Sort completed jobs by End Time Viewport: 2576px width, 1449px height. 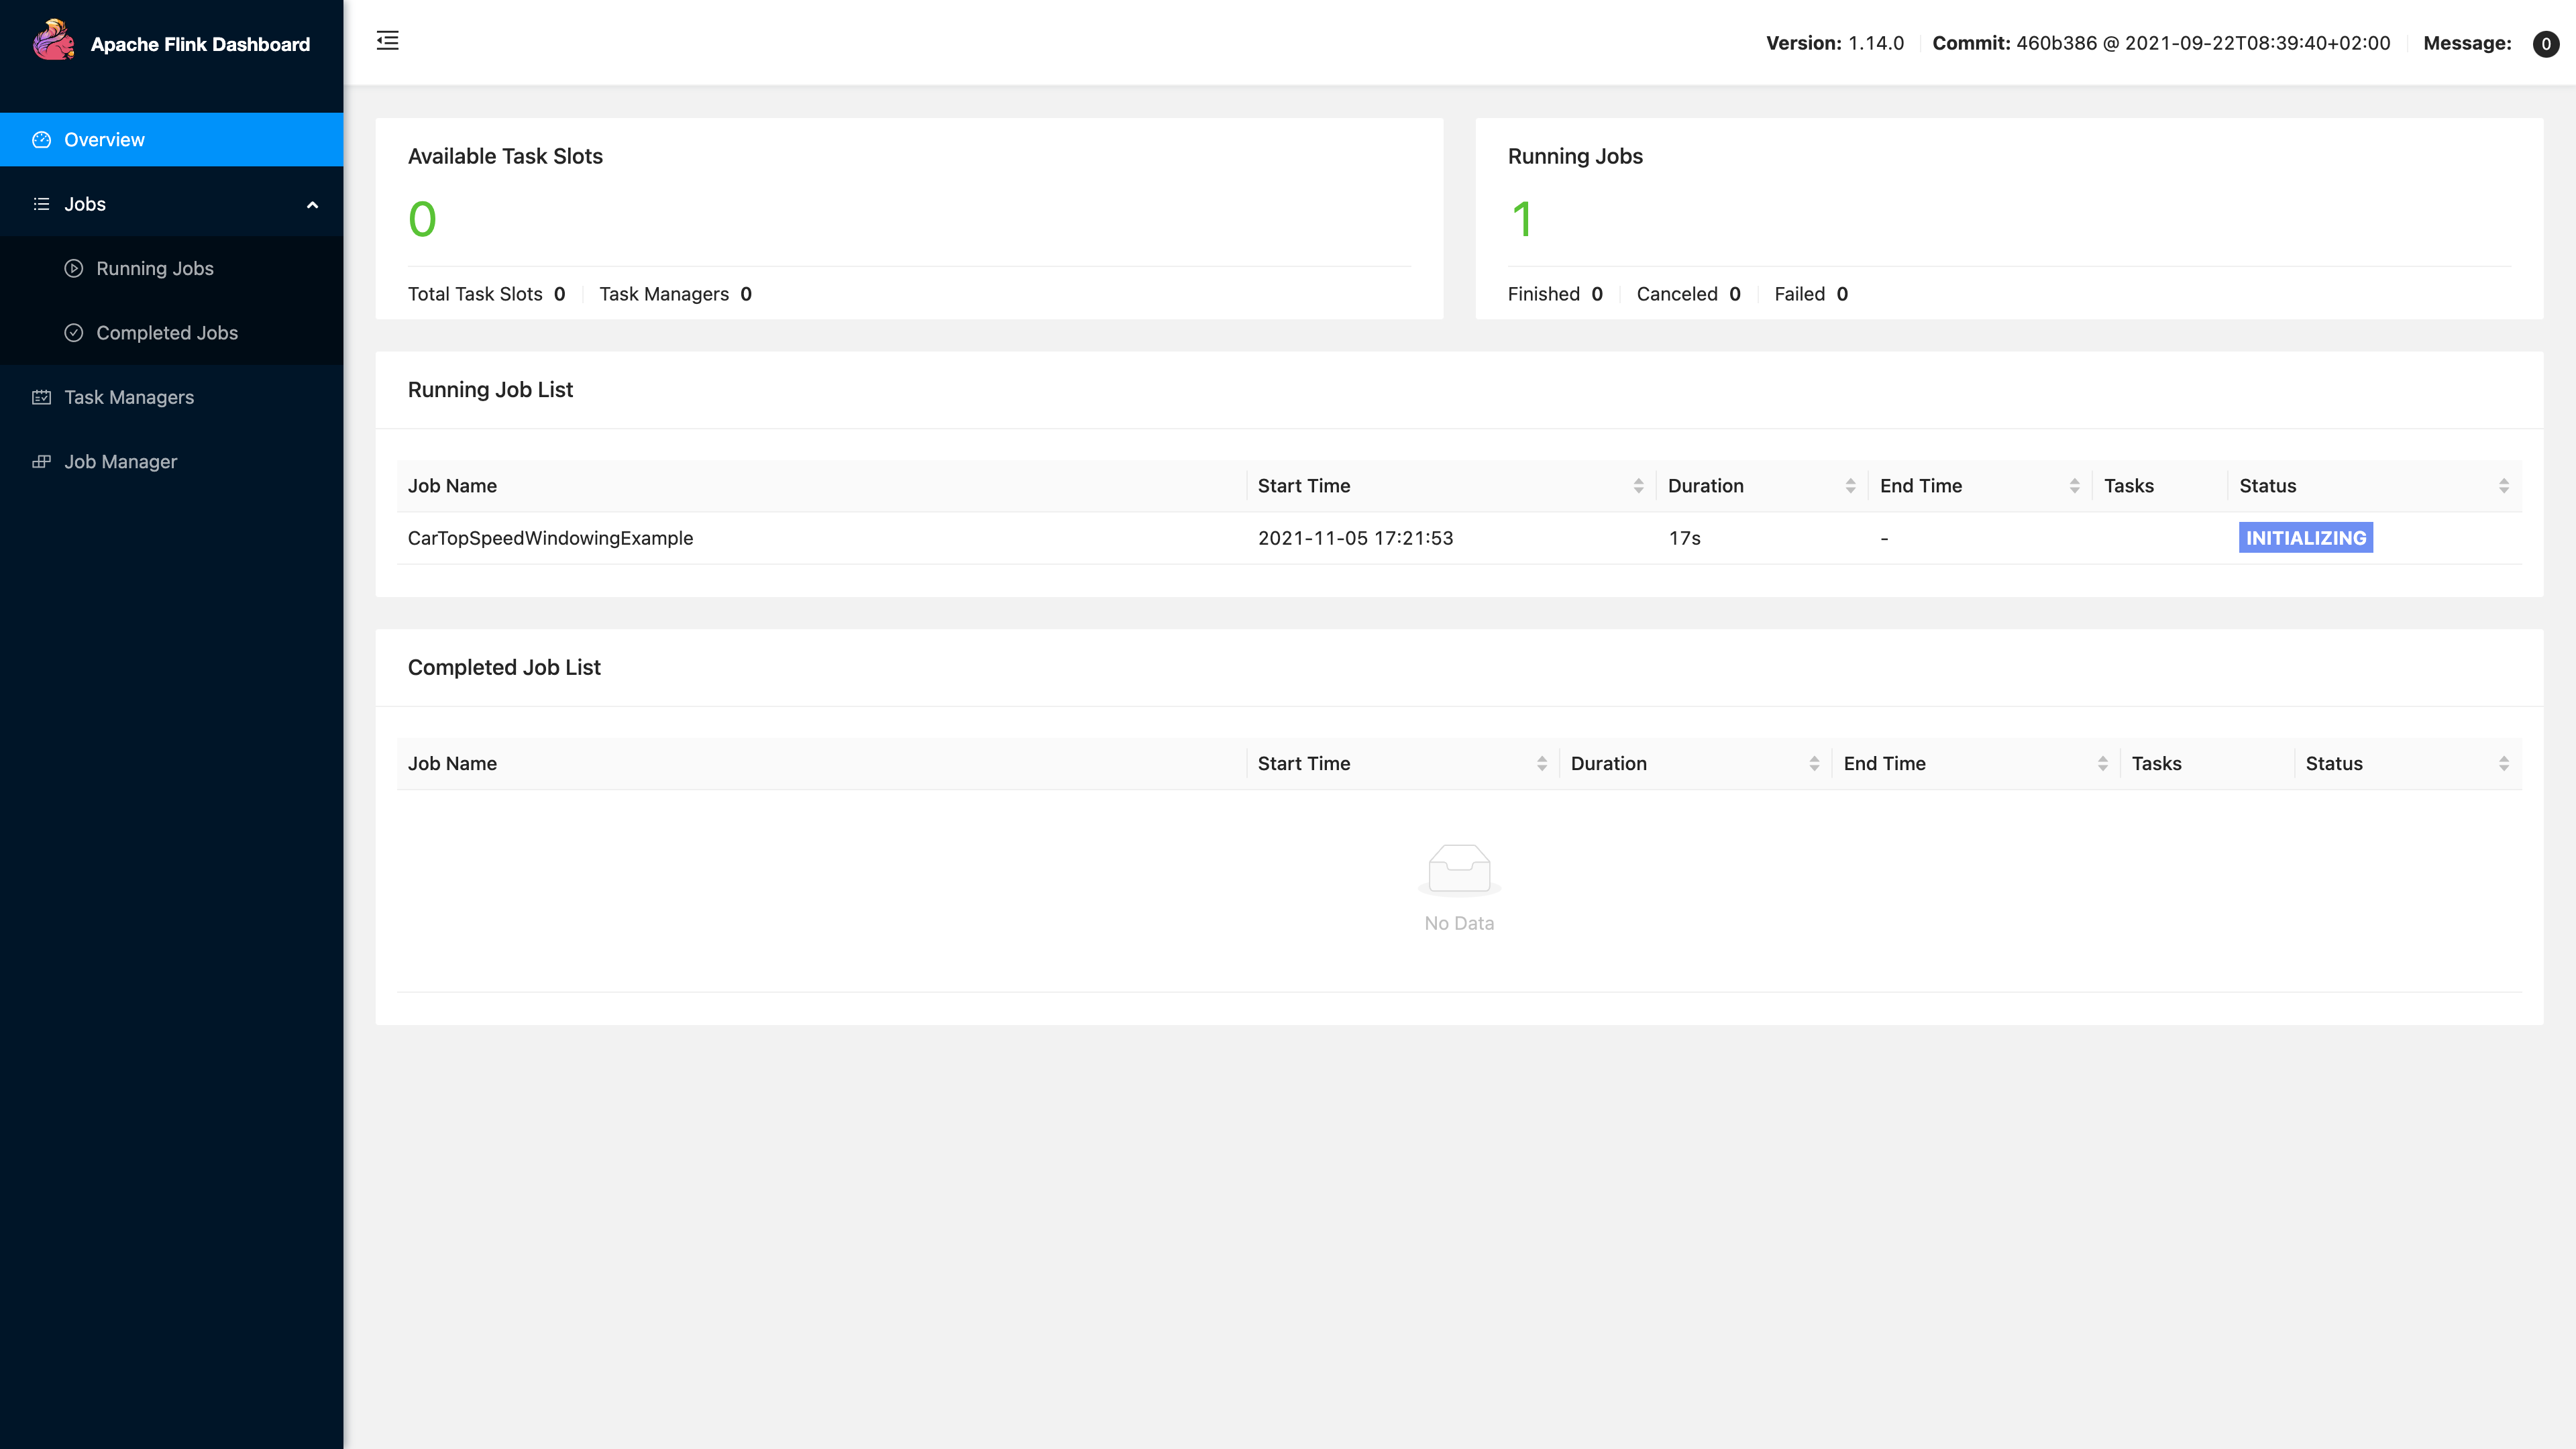tap(2102, 764)
